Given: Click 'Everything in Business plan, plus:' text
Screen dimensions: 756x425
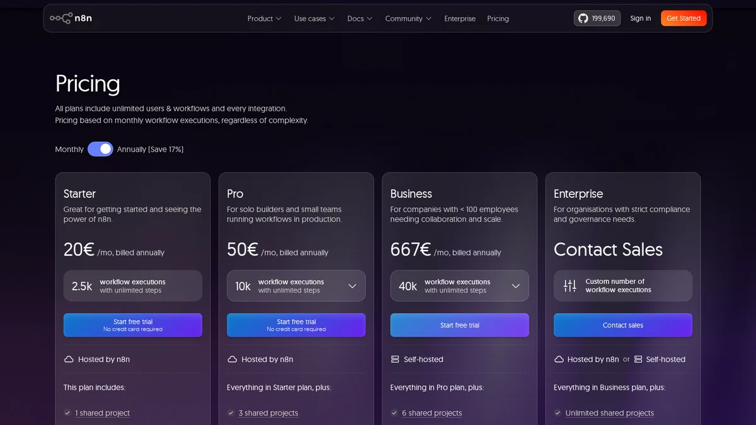Looking at the screenshot, I should pos(609,387).
